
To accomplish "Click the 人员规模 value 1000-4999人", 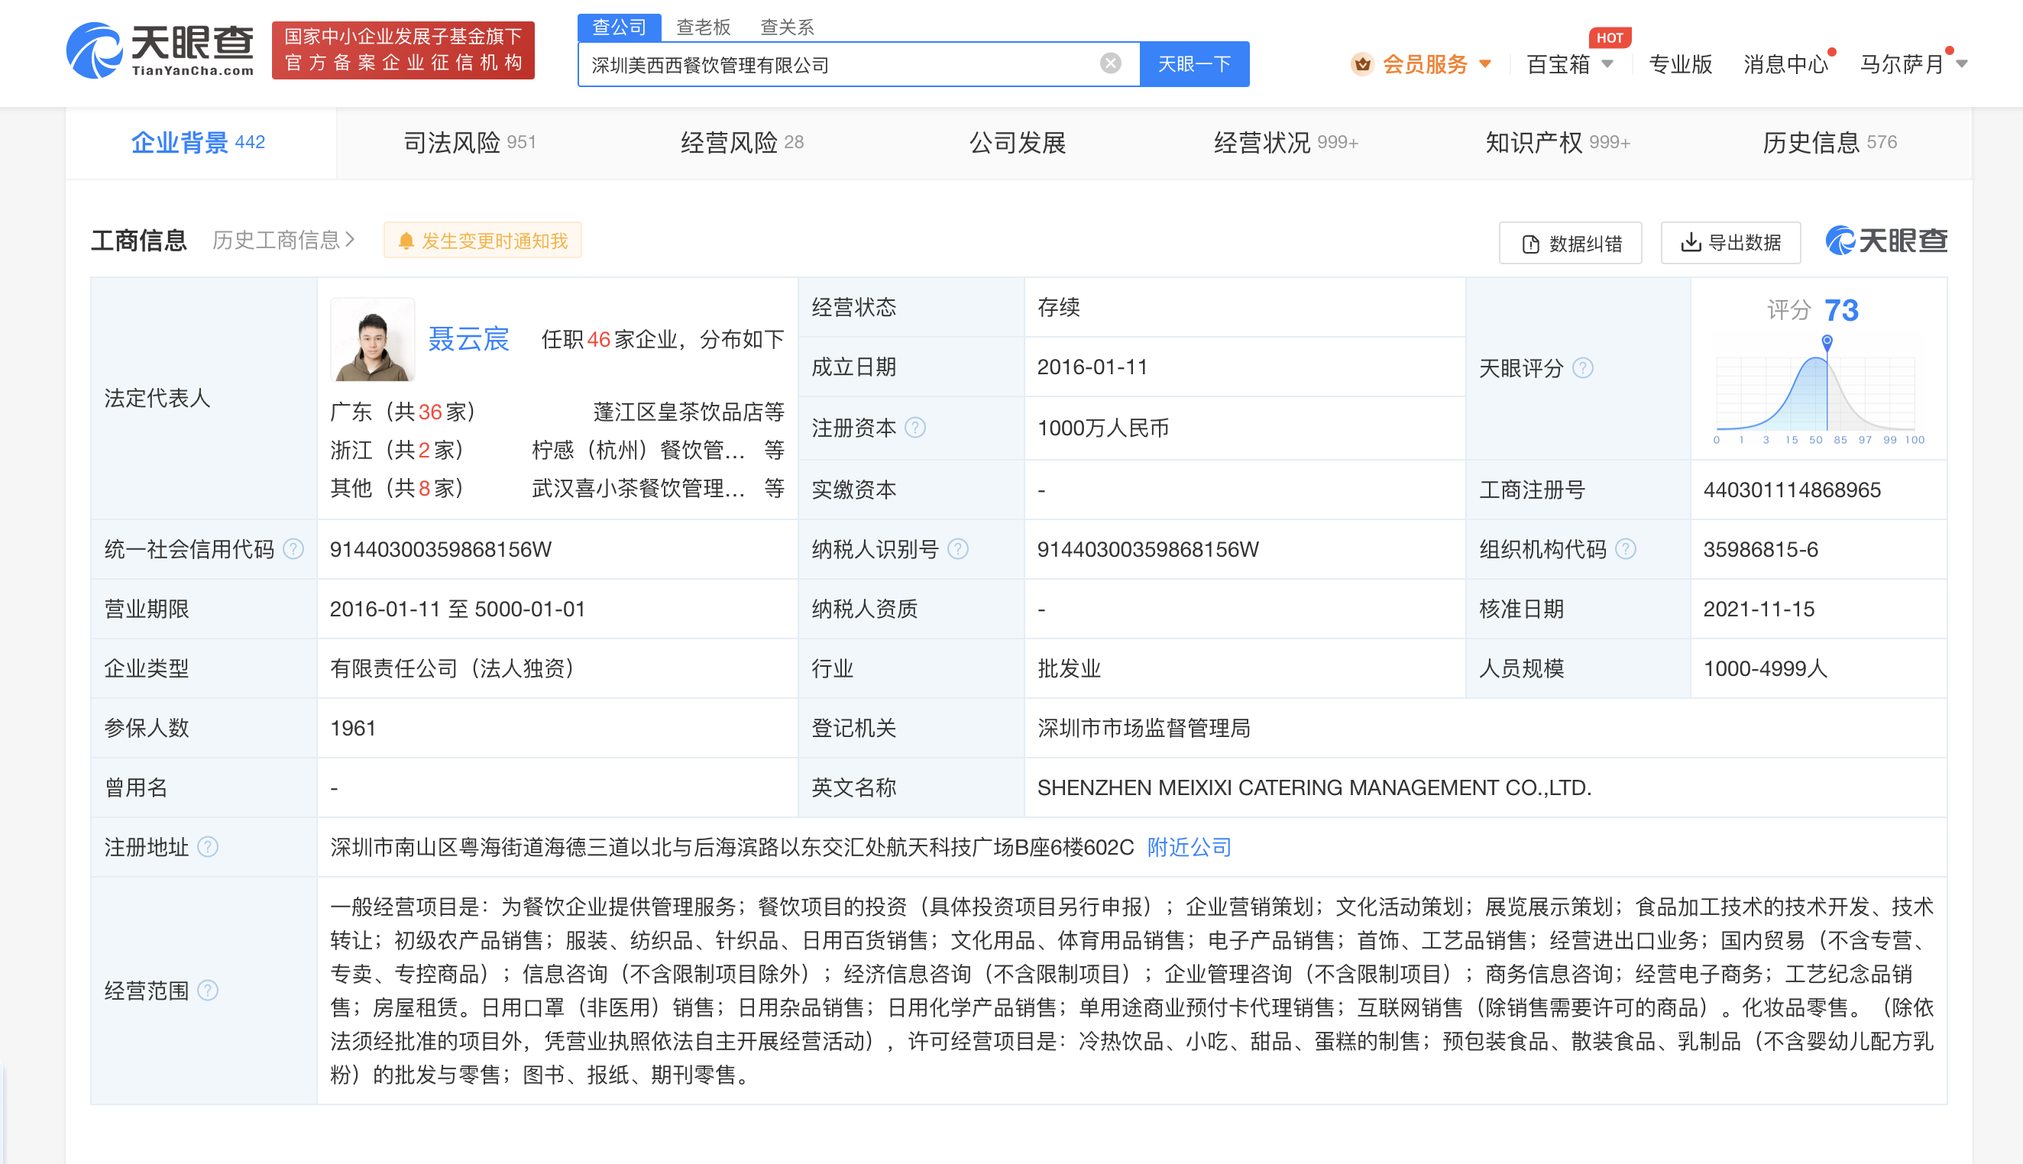I will point(1766,668).
